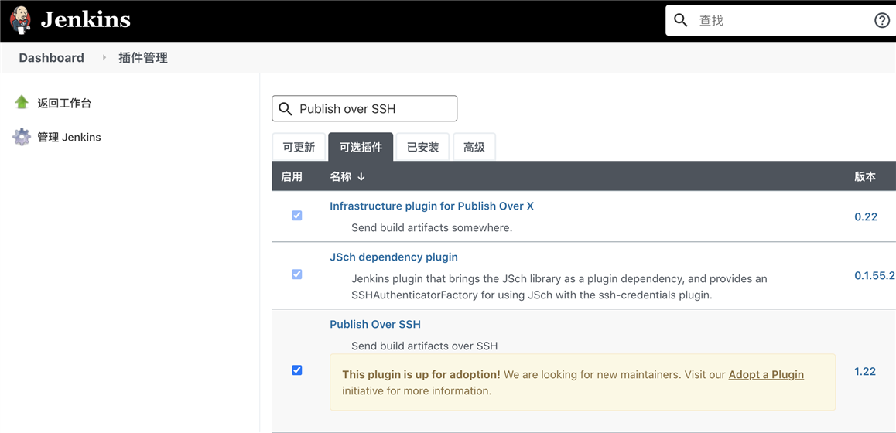Click the green up-arrow 返回工作台 icon
Image resolution: width=896 pixels, height=433 pixels.
[22, 103]
